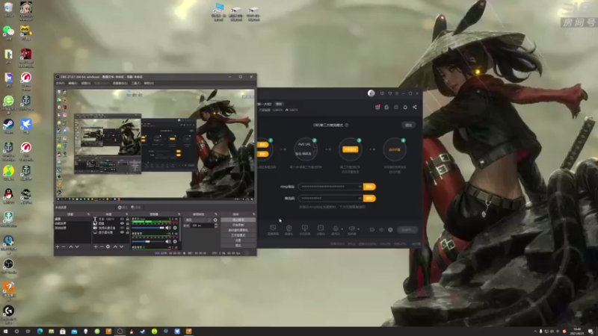The width and height of the screenshot is (598, 336).
Task: Open the Properties gear button above OBS docks
Action: click(x=123, y=208)
